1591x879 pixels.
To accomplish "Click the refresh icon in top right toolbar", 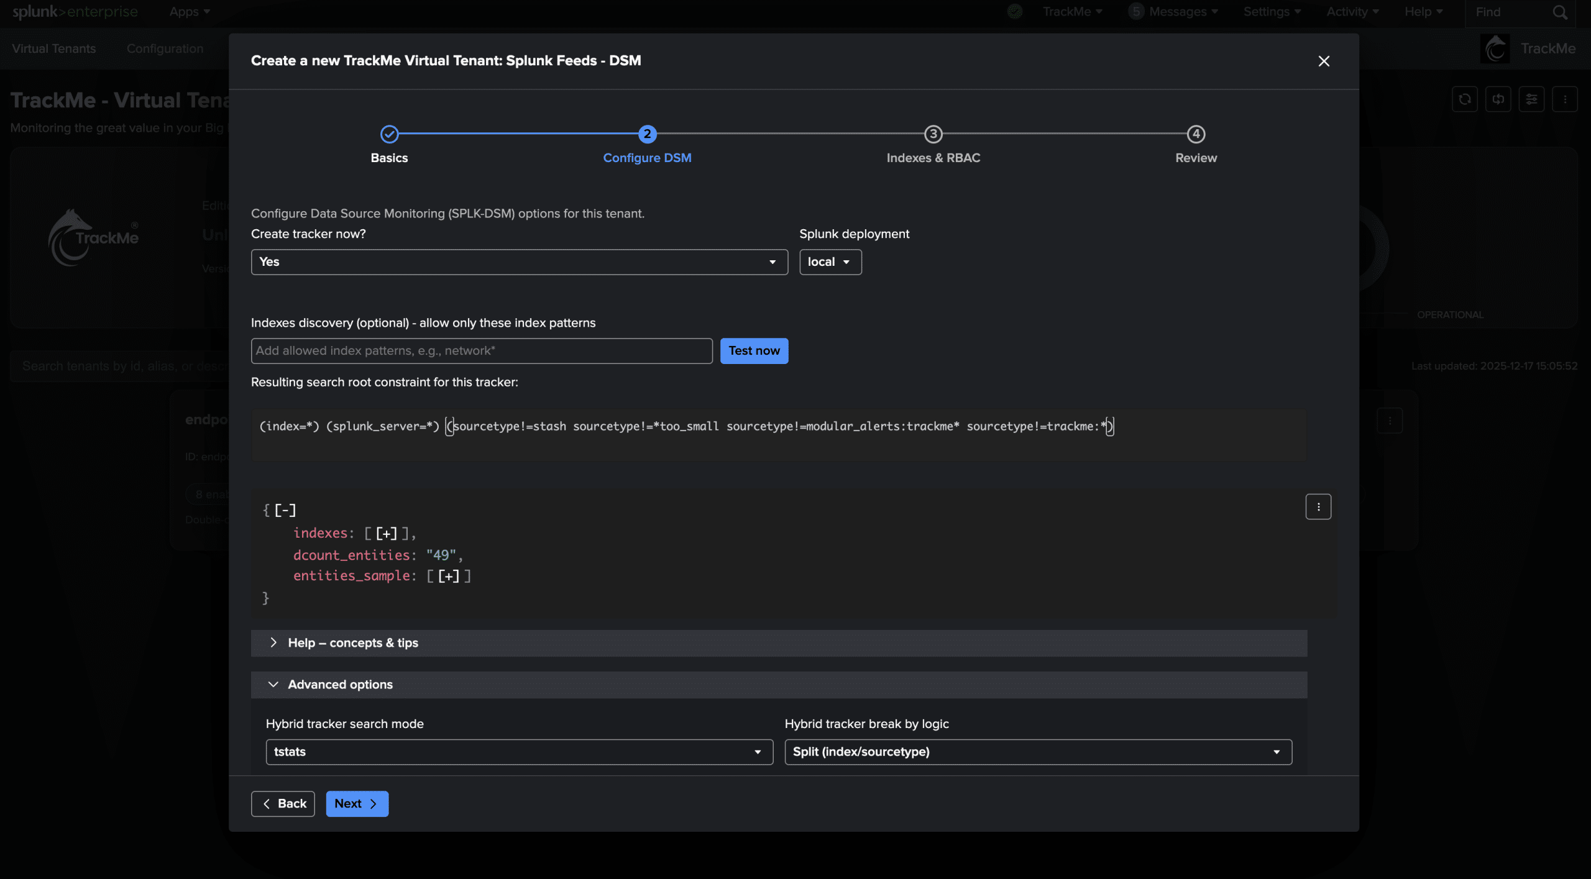I will point(1464,99).
